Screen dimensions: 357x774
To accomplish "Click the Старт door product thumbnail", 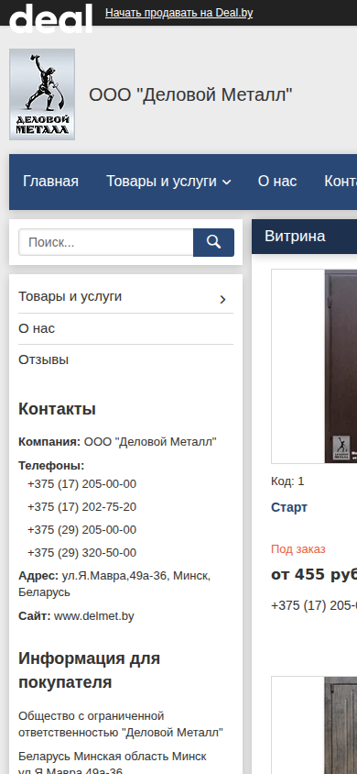I will pyautogui.click(x=314, y=366).
